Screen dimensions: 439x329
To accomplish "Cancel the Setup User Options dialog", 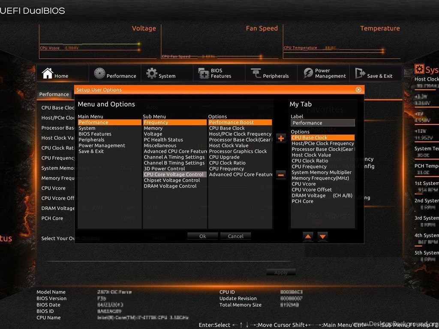I will pyautogui.click(x=235, y=236).
